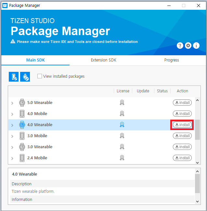Image resolution: width=207 pixels, height=211 pixels.
Task: Click the Status column header
Action: tap(162, 91)
